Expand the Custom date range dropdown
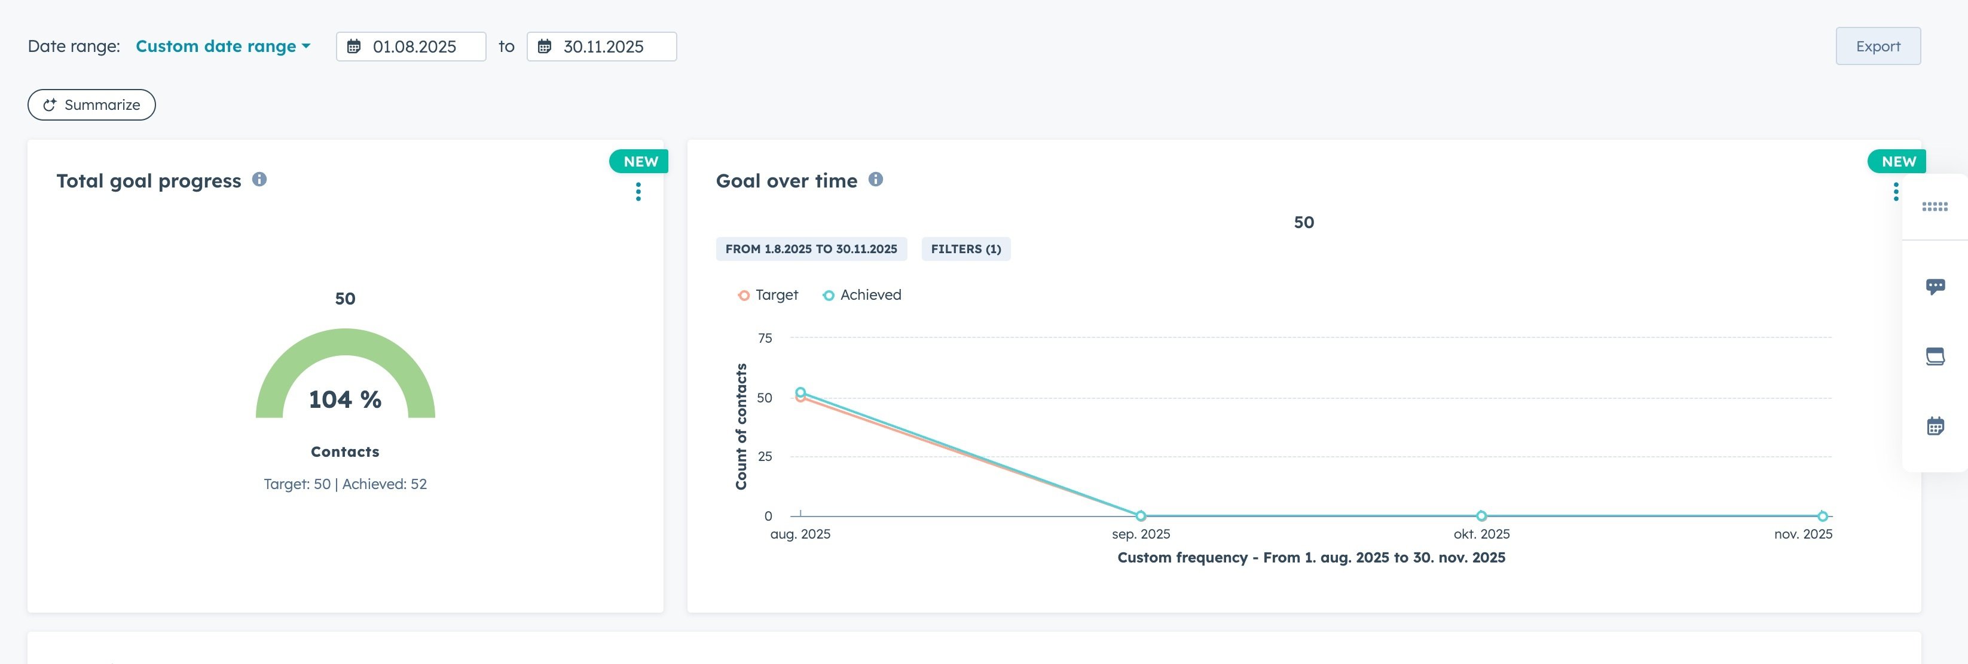1968x664 pixels. coord(223,47)
